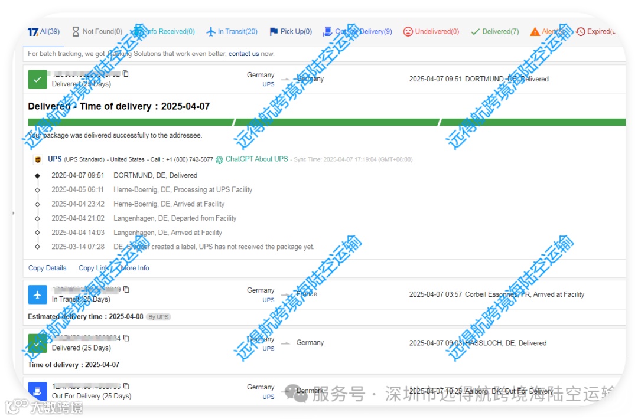Copy tracking number of Denmark package
Screen dimensions: 638x419
tap(126, 386)
